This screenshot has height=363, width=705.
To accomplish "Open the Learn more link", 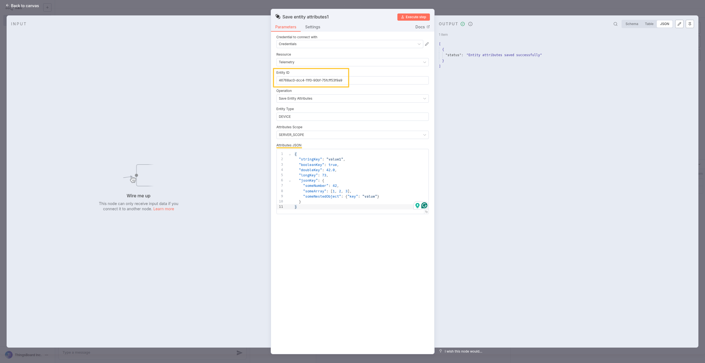I will click(164, 209).
